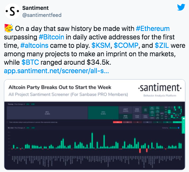Click the info icon below the treemap
The height and width of the screenshot is (172, 189).
(x=7, y=122)
